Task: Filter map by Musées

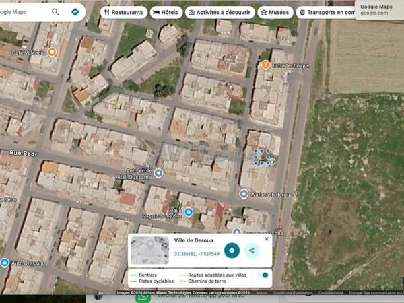Action: pos(275,12)
